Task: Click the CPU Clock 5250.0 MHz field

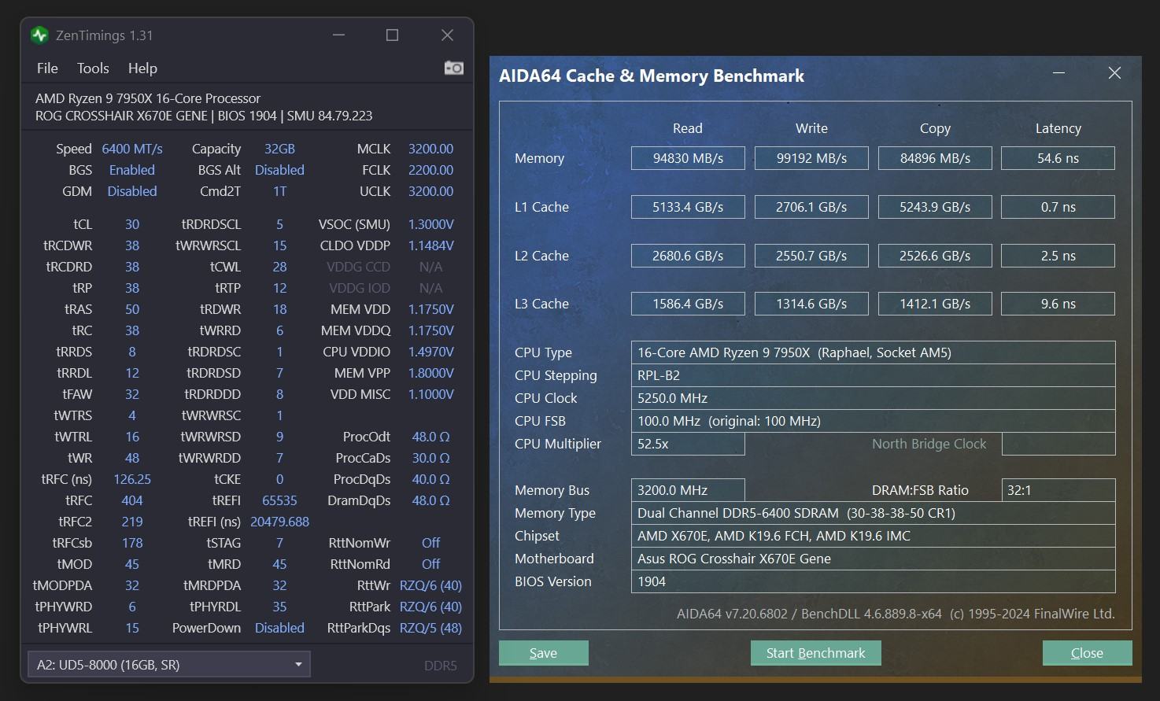Action: click(x=873, y=398)
